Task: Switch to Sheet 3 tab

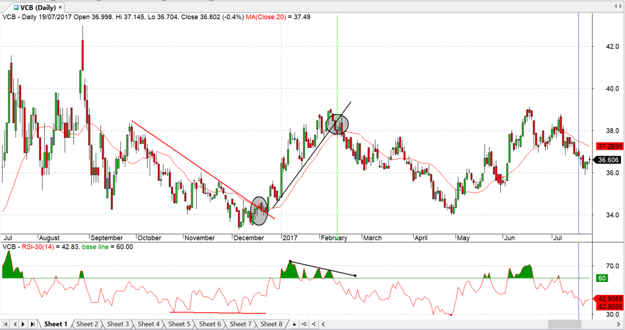Action: pyautogui.click(x=117, y=324)
